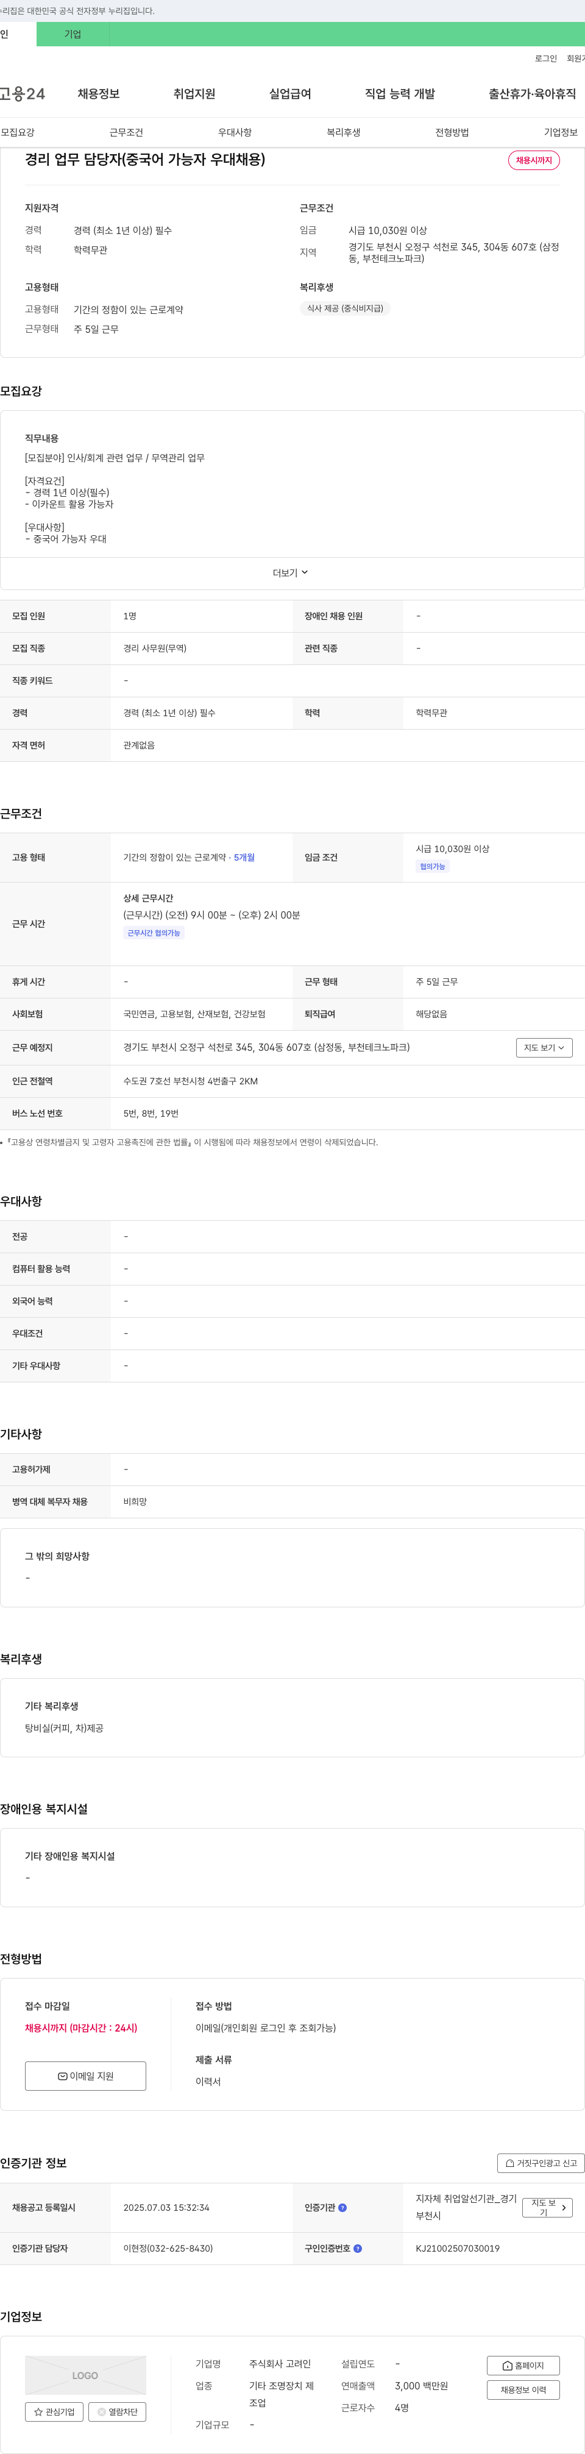
Task: Click 3,000 백만원 revenue value
Action: pyautogui.click(x=421, y=2385)
